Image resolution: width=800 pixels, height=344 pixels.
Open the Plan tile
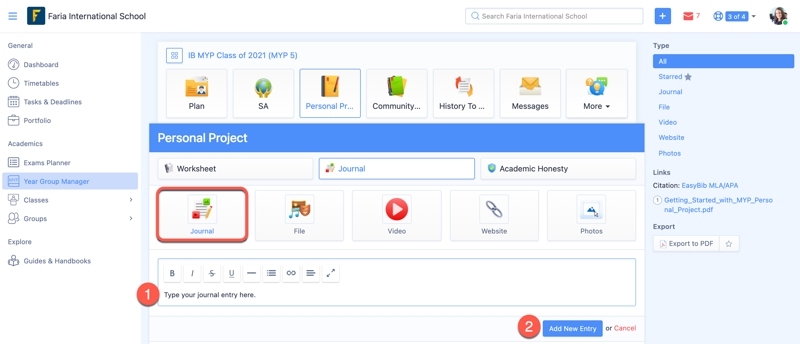[x=196, y=93]
